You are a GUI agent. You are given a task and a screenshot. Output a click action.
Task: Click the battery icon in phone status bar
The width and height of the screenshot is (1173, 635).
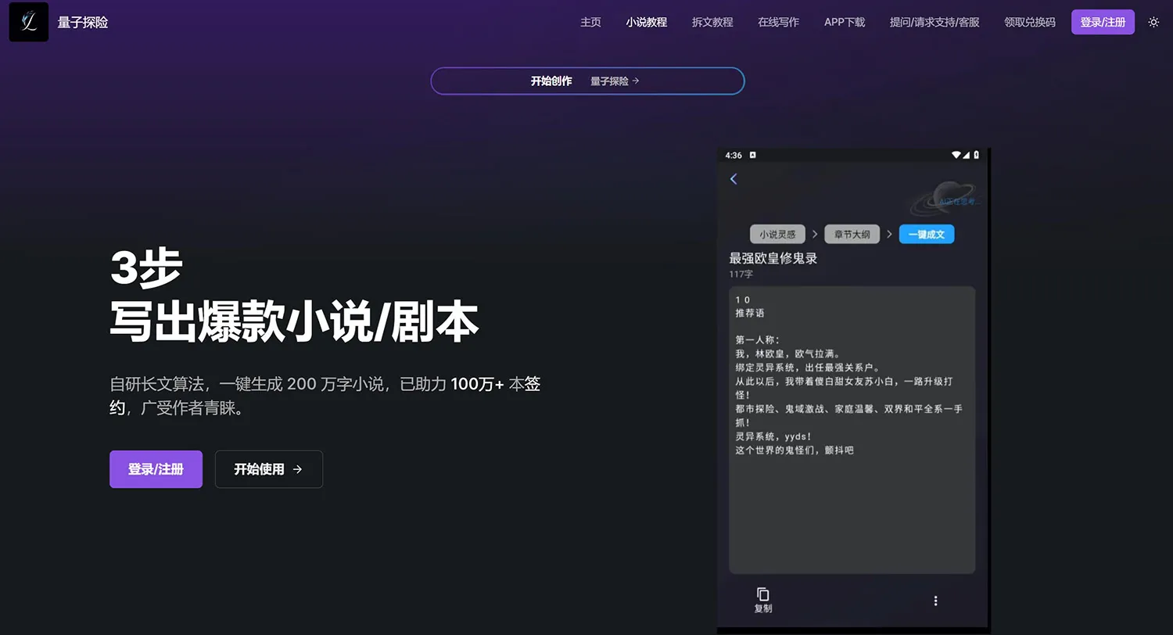(x=976, y=155)
